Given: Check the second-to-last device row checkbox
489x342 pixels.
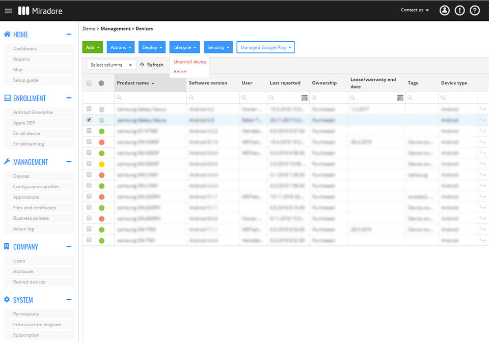Looking at the screenshot, I should coord(89,229).
